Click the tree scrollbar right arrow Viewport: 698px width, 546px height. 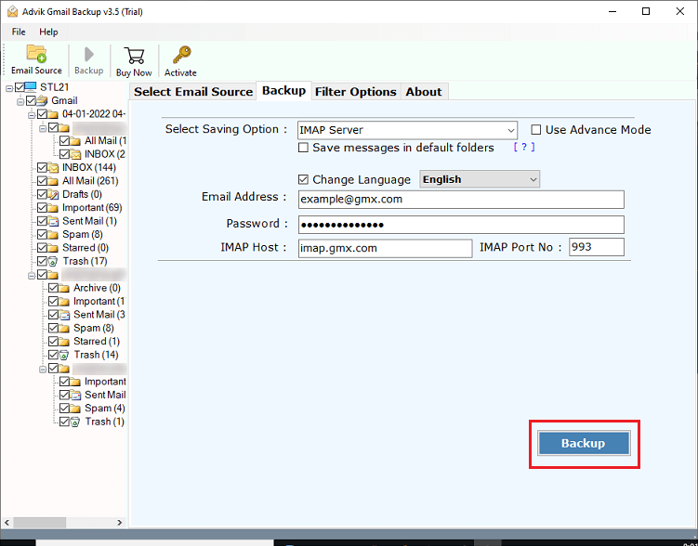click(x=119, y=523)
